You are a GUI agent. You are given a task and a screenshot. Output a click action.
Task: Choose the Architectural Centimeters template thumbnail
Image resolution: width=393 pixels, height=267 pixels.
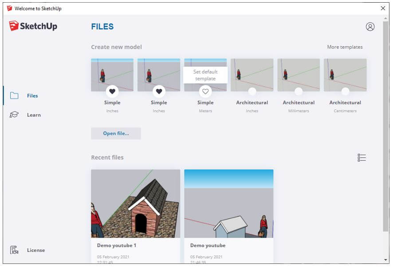(345, 75)
